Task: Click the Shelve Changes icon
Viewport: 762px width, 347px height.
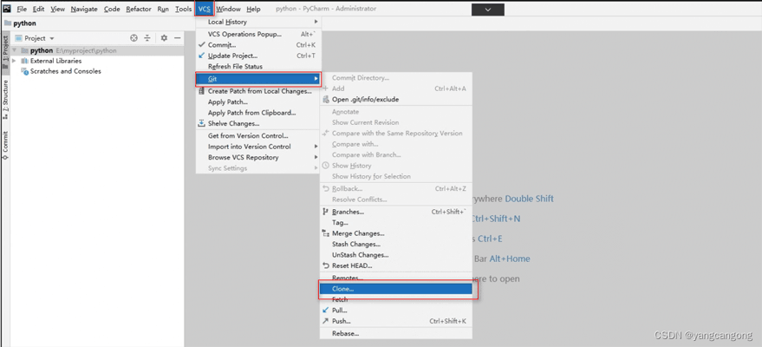Action: (x=202, y=123)
